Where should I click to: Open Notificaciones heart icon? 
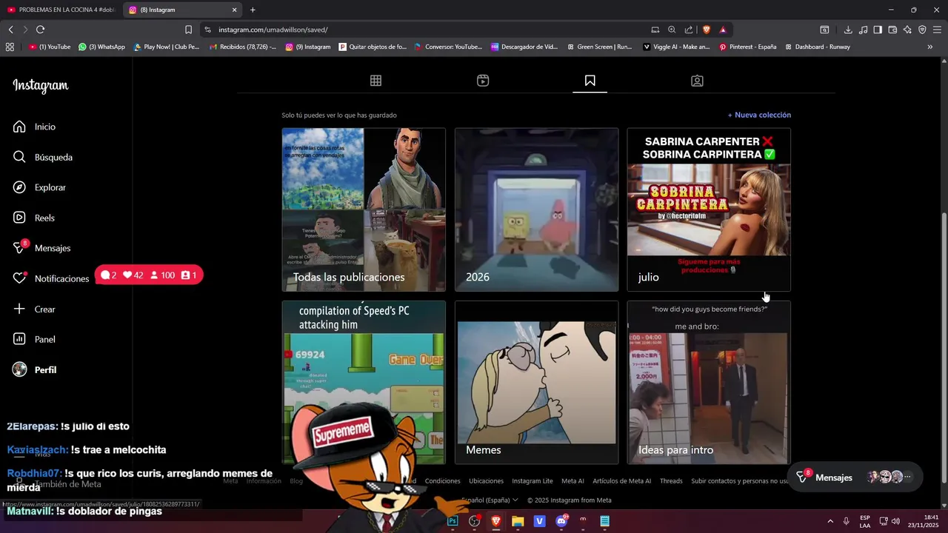(19, 278)
